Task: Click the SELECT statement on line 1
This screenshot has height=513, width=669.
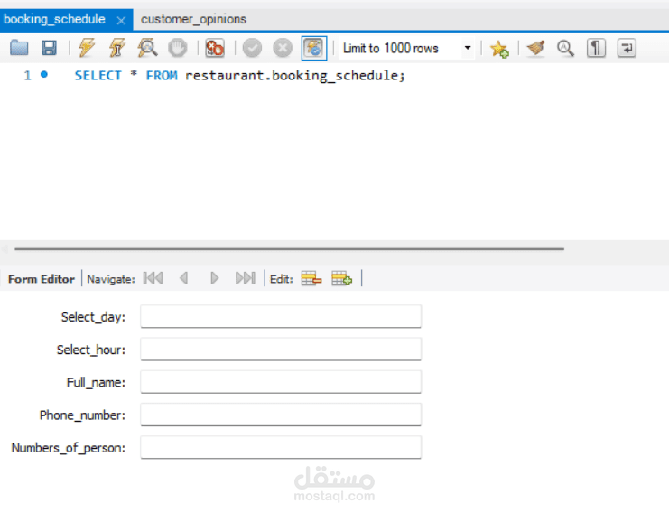Action: click(240, 76)
